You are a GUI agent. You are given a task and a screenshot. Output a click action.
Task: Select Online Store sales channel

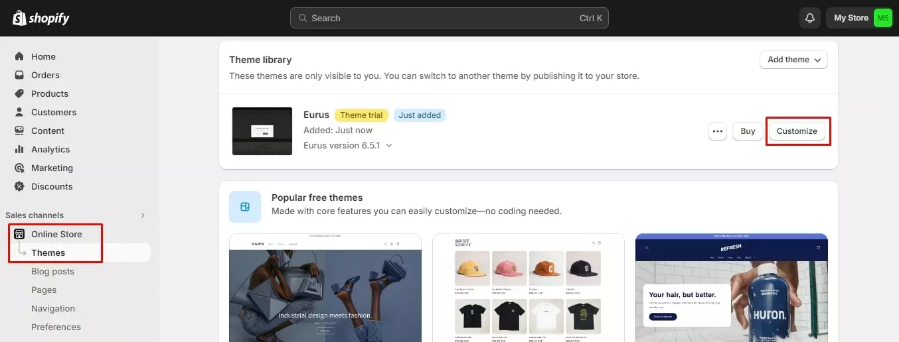pos(56,234)
